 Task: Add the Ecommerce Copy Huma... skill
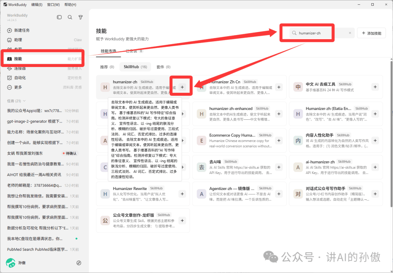(279, 141)
